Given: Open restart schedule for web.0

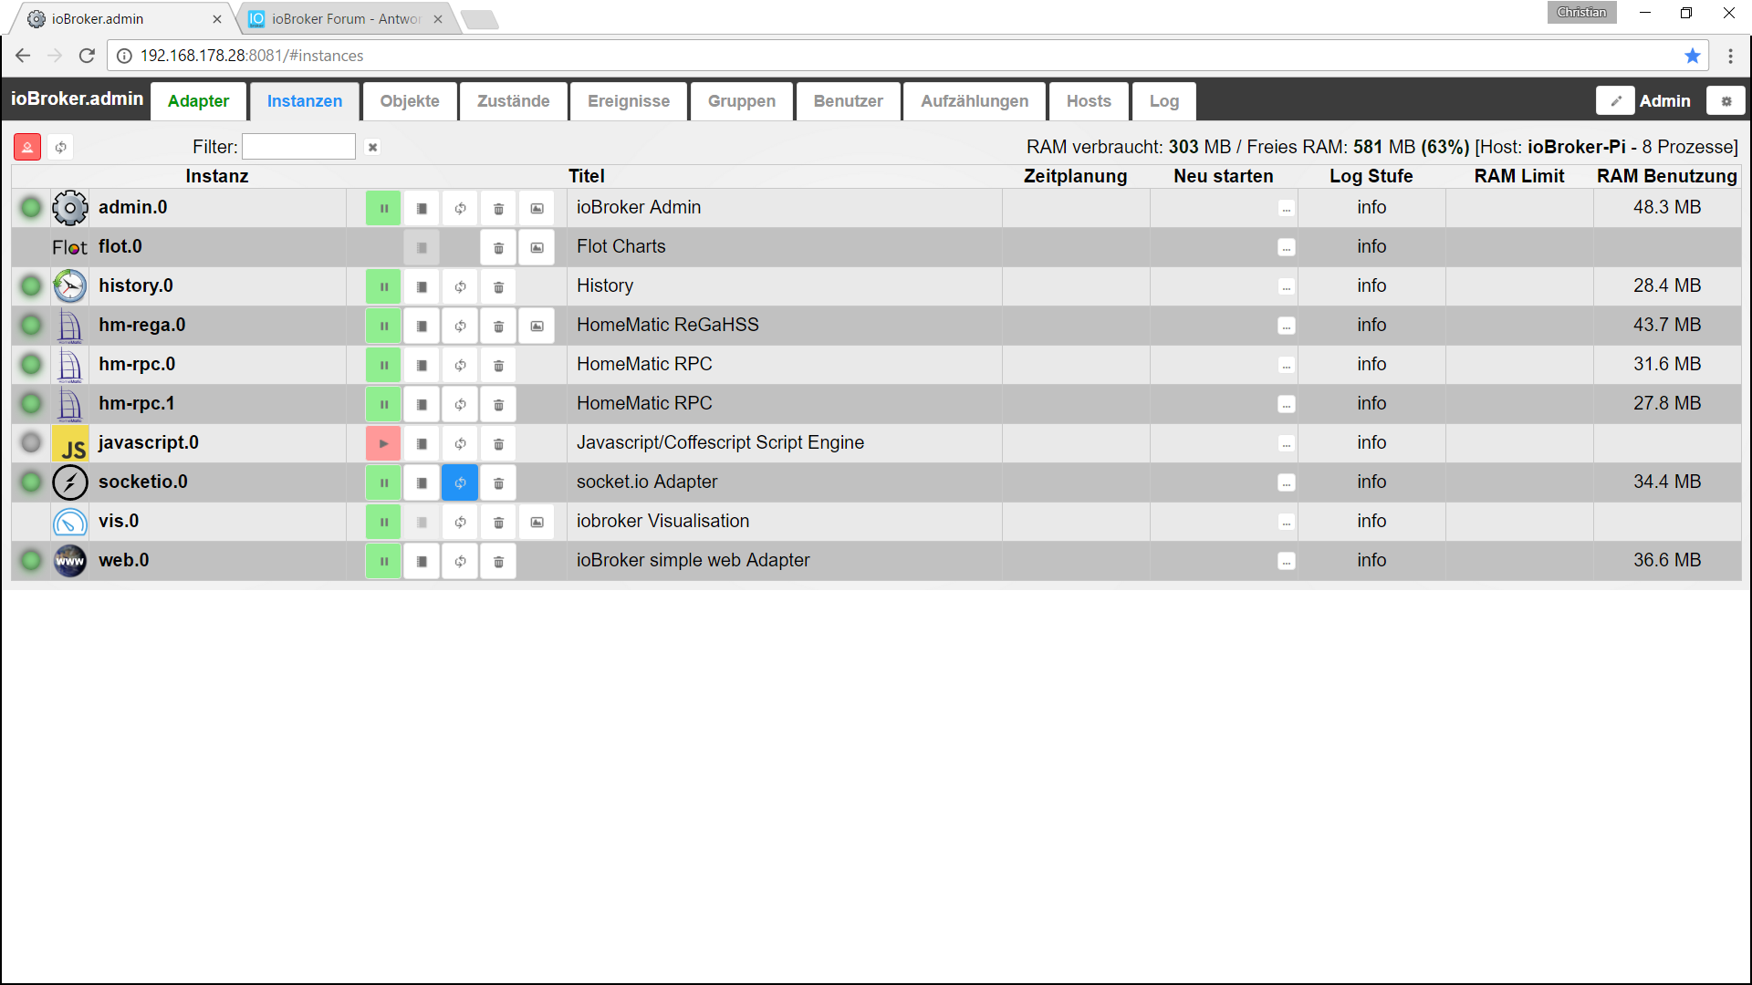Looking at the screenshot, I should 1286,561.
